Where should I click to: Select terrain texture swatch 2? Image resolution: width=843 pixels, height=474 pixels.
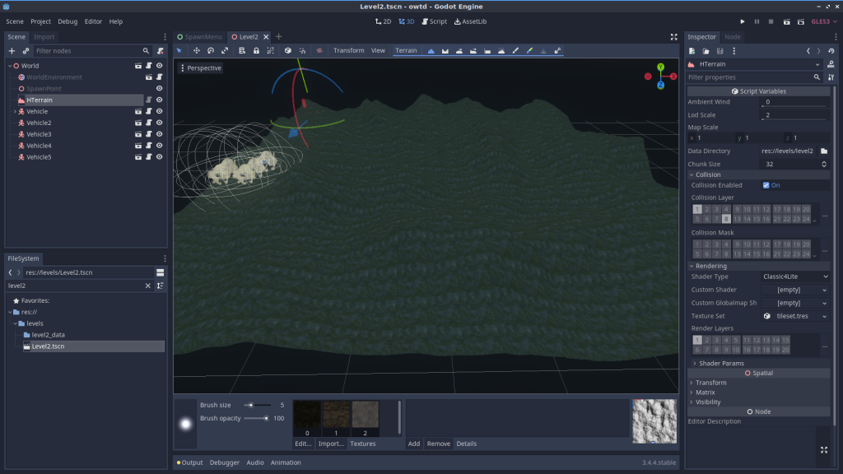tap(365, 417)
